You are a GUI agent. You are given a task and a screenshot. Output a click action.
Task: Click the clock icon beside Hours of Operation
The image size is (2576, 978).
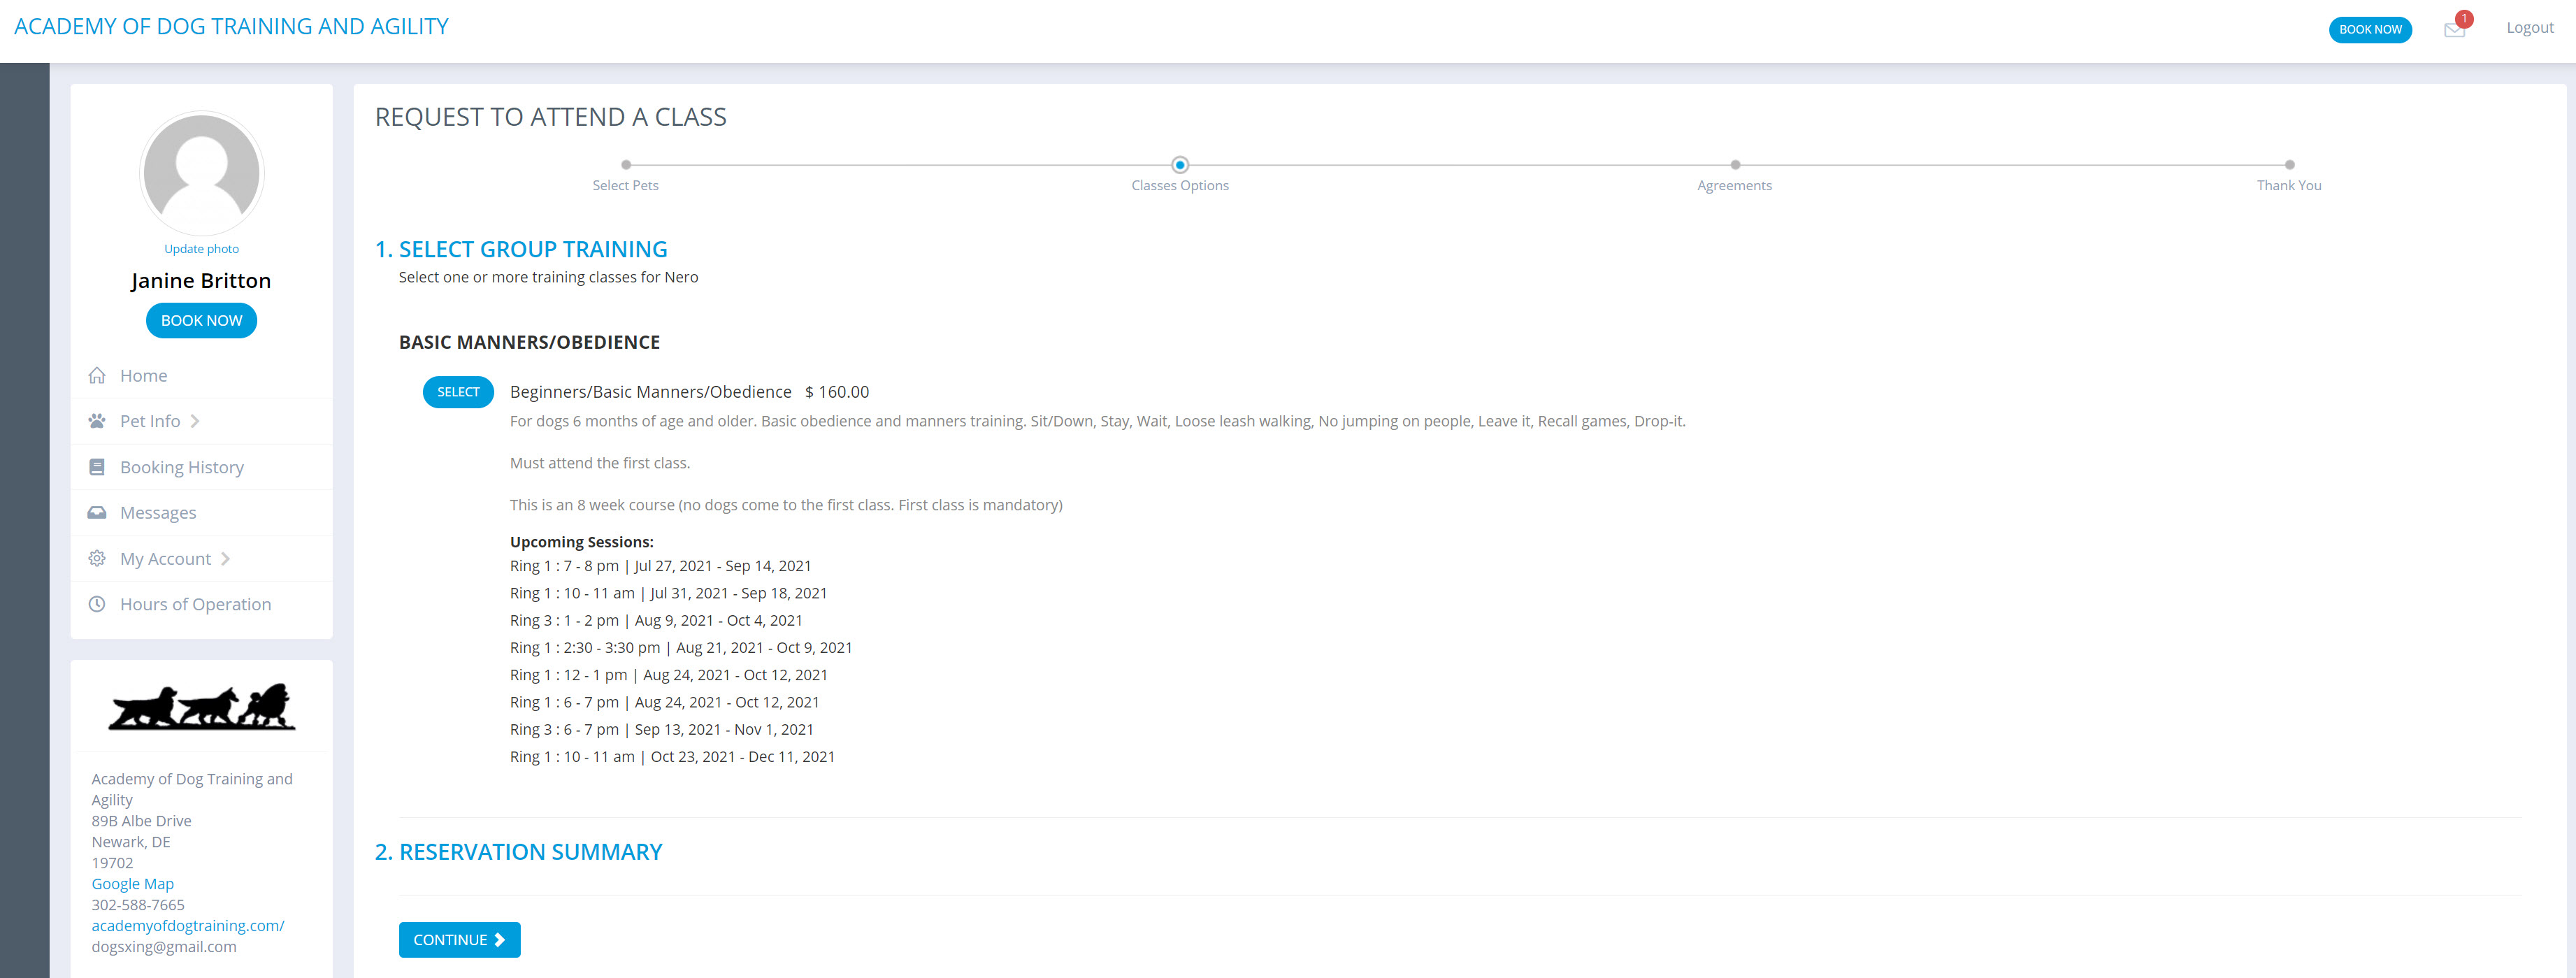point(97,604)
